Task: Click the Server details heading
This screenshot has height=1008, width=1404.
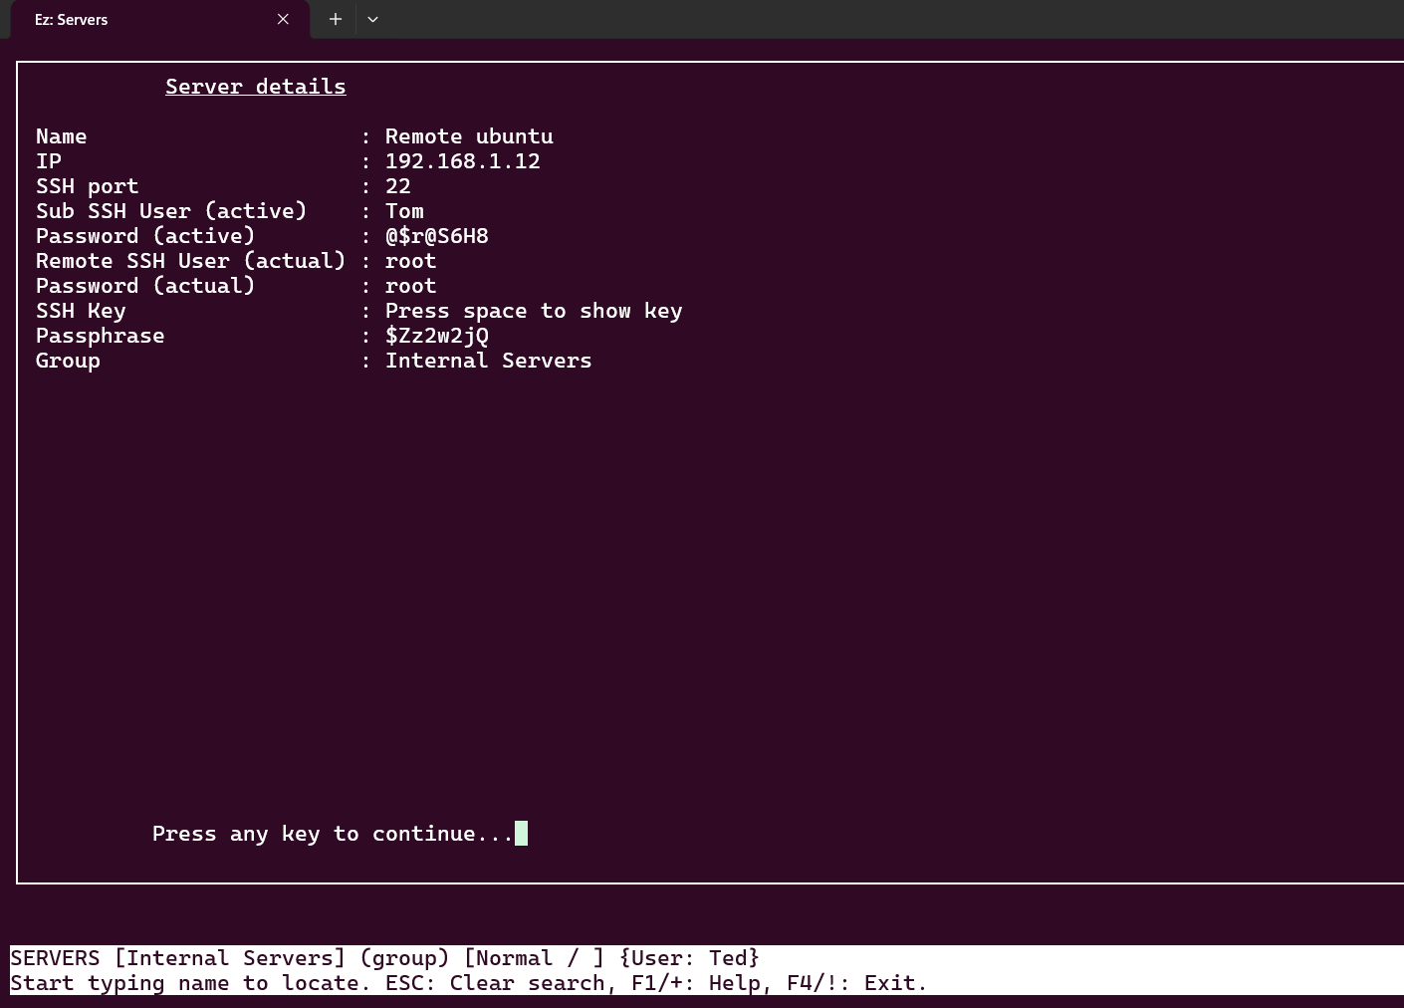Action: (x=256, y=87)
